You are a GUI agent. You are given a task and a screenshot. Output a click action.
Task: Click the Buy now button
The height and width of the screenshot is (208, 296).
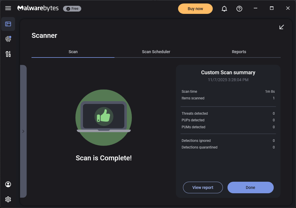click(195, 9)
